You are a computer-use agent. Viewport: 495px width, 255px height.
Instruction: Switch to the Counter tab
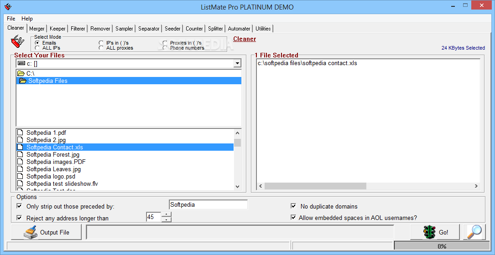tap(194, 29)
